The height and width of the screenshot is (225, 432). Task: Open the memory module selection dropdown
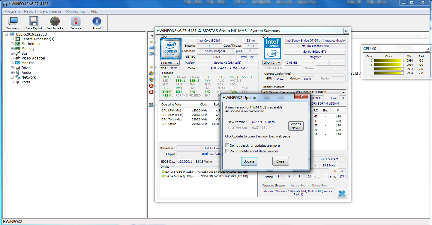pos(304,92)
